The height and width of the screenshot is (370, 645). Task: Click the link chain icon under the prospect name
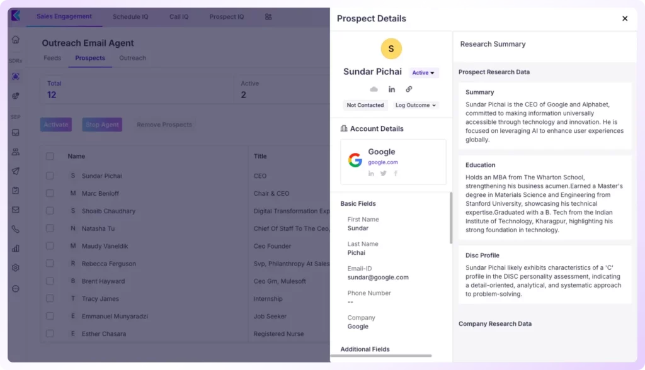coord(409,89)
